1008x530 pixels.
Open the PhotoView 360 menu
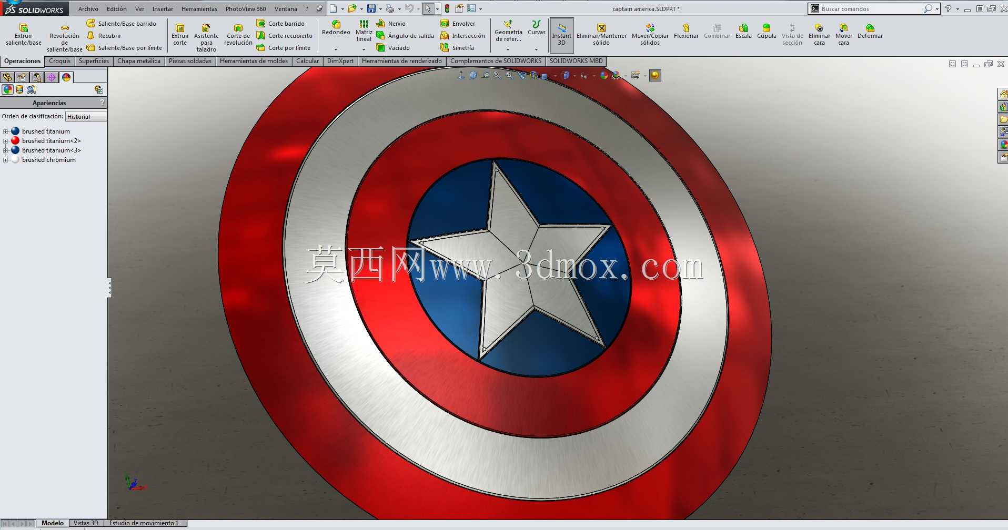click(x=246, y=9)
